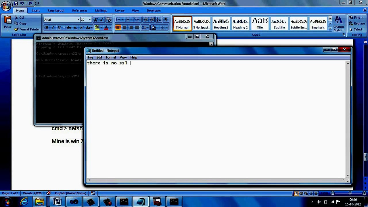Click the volume speaker icon in system tray
This screenshot has width=368, height=207.
319,202
